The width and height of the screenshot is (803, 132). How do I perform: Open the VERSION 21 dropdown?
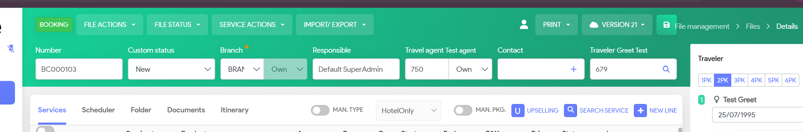pos(617,25)
